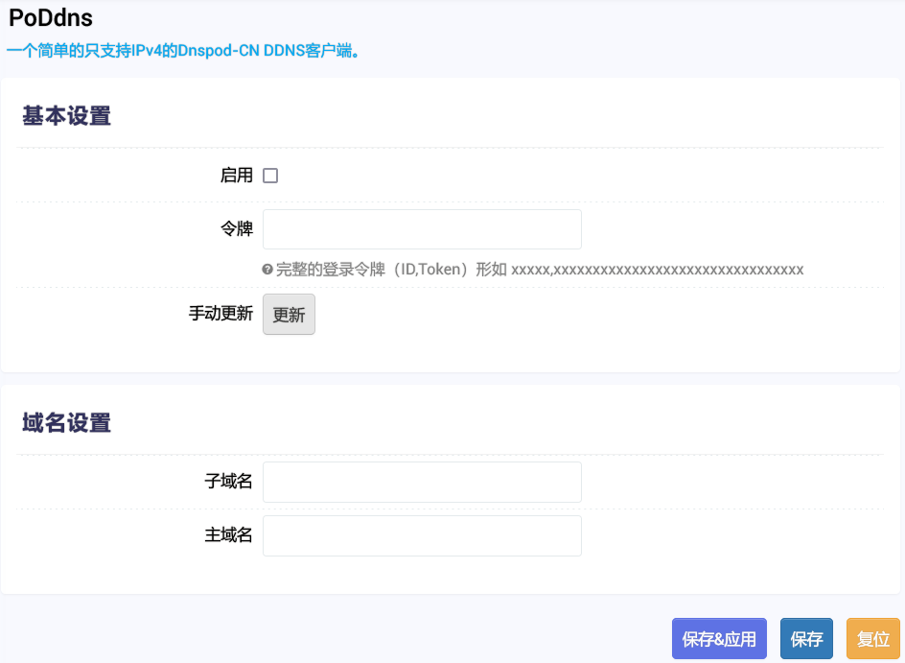Click inside the 令牌 token input field
The width and height of the screenshot is (905, 663).
coord(422,229)
